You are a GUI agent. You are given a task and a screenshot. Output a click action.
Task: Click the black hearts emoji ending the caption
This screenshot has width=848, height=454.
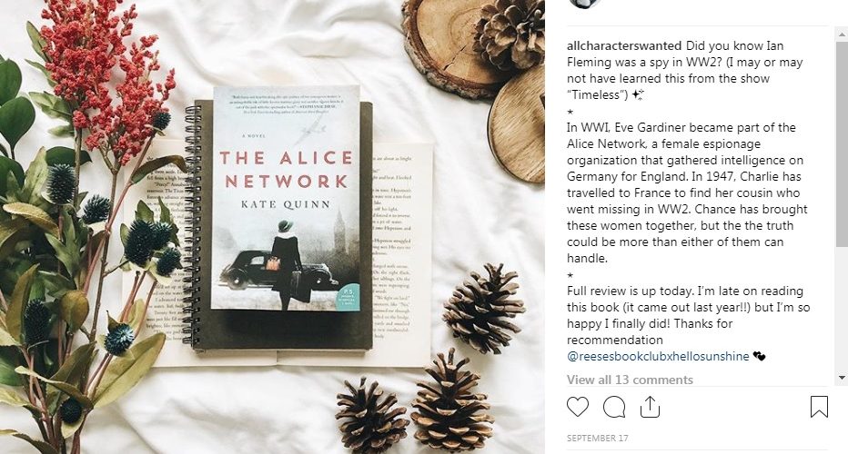[x=760, y=356]
